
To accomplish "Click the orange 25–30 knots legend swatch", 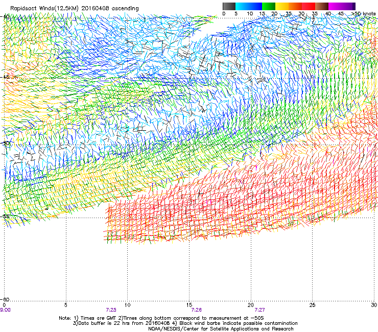I will [295, 6].
